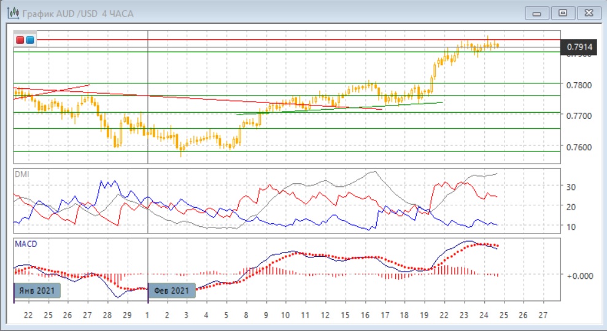
Task: Click the 0.7800 level on price axis
Action: 579,85
